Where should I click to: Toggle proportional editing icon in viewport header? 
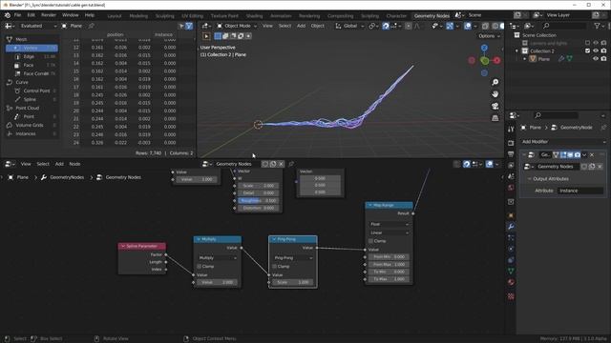tap(408, 26)
